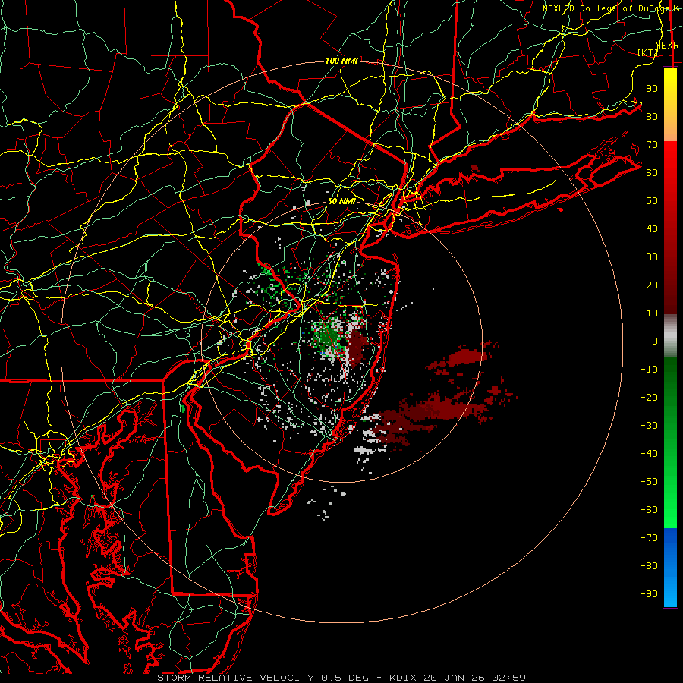The image size is (683, 683).
Task: Click the -40 value on velocity scale
Action: (649, 454)
